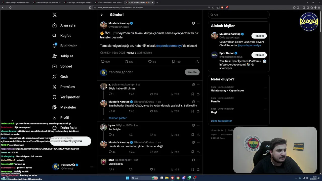Like the main post (2 B)
This screenshot has height=181, width=322.
152,62
